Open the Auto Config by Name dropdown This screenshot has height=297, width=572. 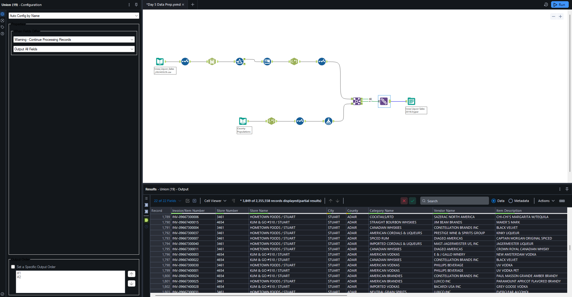click(74, 16)
